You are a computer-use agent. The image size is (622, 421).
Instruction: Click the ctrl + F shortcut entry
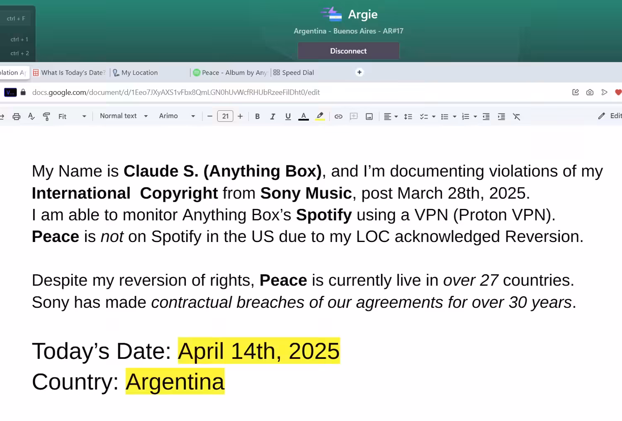coord(16,19)
